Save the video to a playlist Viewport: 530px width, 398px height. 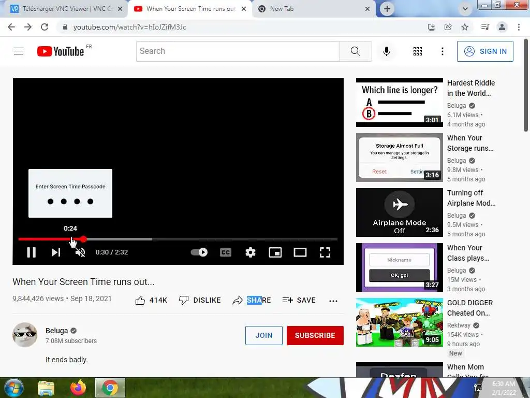click(299, 300)
